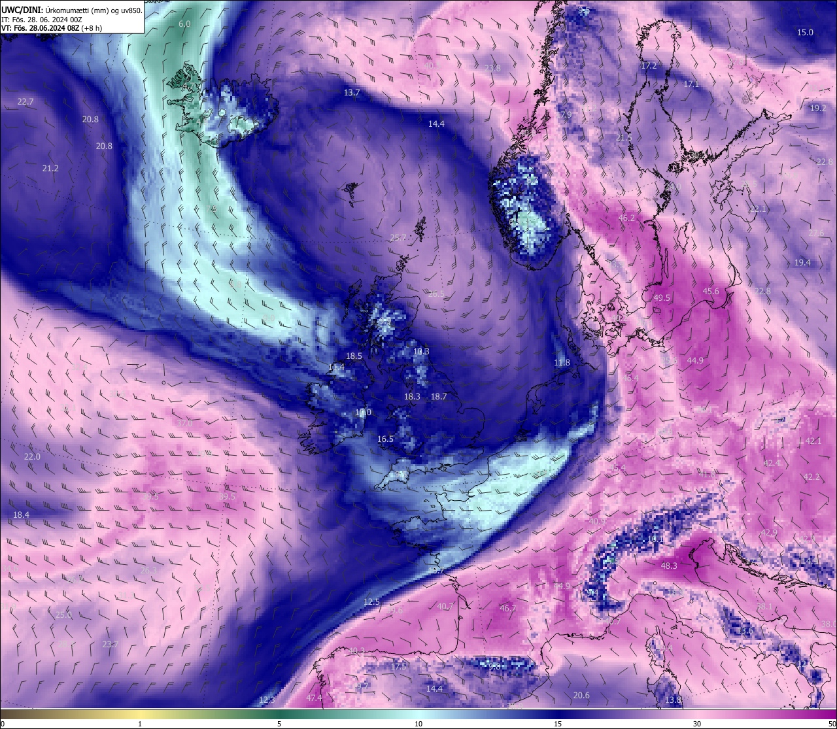The height and width of the screenshot is (729, 837).
Task: Click the '15' tick label on the colour scale
Action: click(x=558, y=724)
